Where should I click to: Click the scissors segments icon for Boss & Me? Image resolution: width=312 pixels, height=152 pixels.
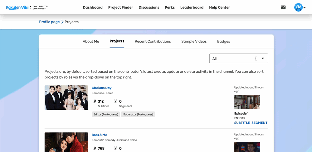click(116, 149)
